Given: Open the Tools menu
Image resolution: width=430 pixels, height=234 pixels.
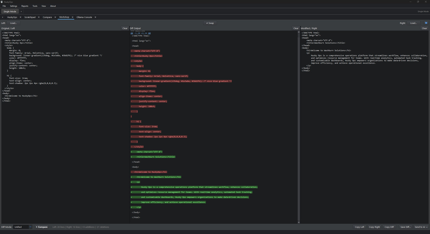Looking at the screenshot, I should coord(35,6).
